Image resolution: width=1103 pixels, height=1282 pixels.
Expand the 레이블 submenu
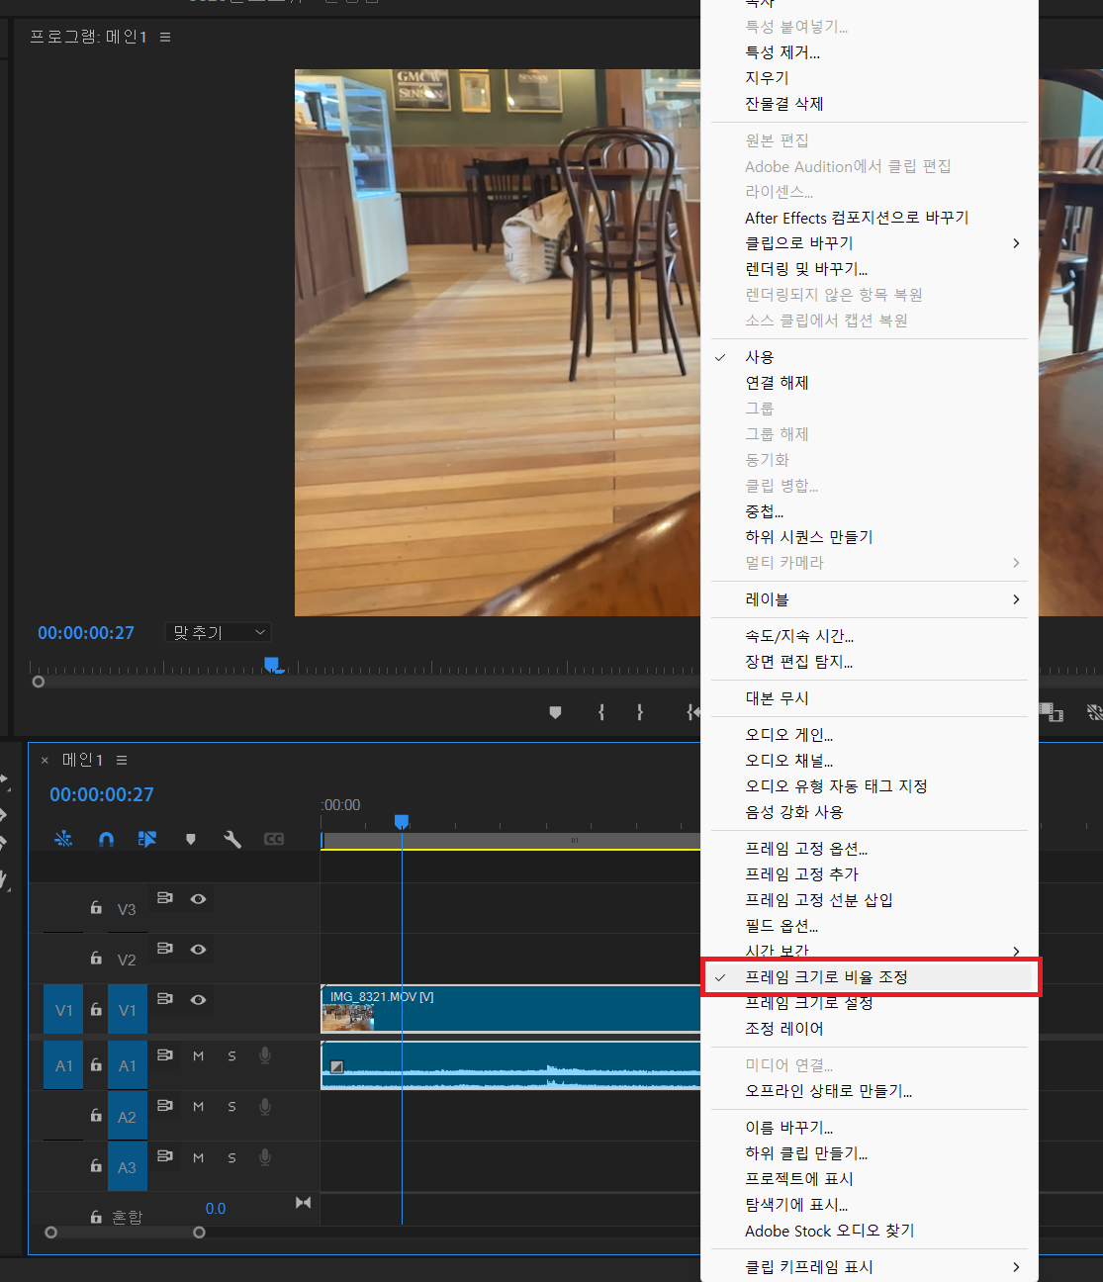coord(871,598)
